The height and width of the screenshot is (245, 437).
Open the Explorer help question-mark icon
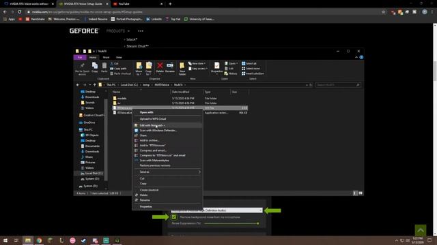[x=361, y=57]
